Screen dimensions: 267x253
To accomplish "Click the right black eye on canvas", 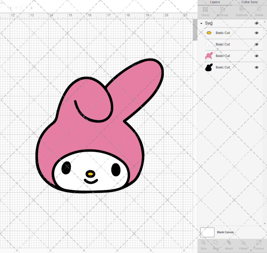I will click(x=116, y=170).
